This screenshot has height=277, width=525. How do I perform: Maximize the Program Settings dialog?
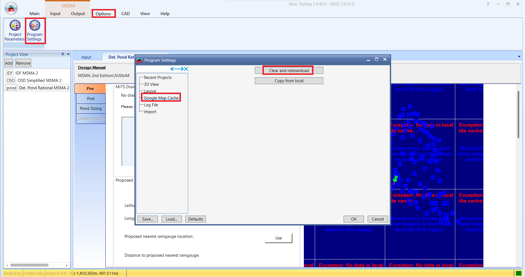(x=377, y=59)
